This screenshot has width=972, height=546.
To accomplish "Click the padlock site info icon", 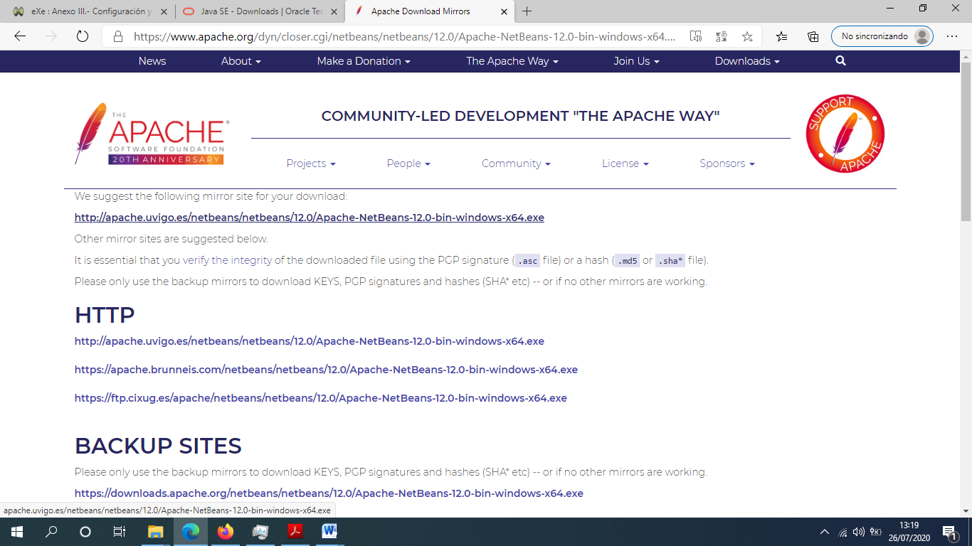I will (118, 36).
